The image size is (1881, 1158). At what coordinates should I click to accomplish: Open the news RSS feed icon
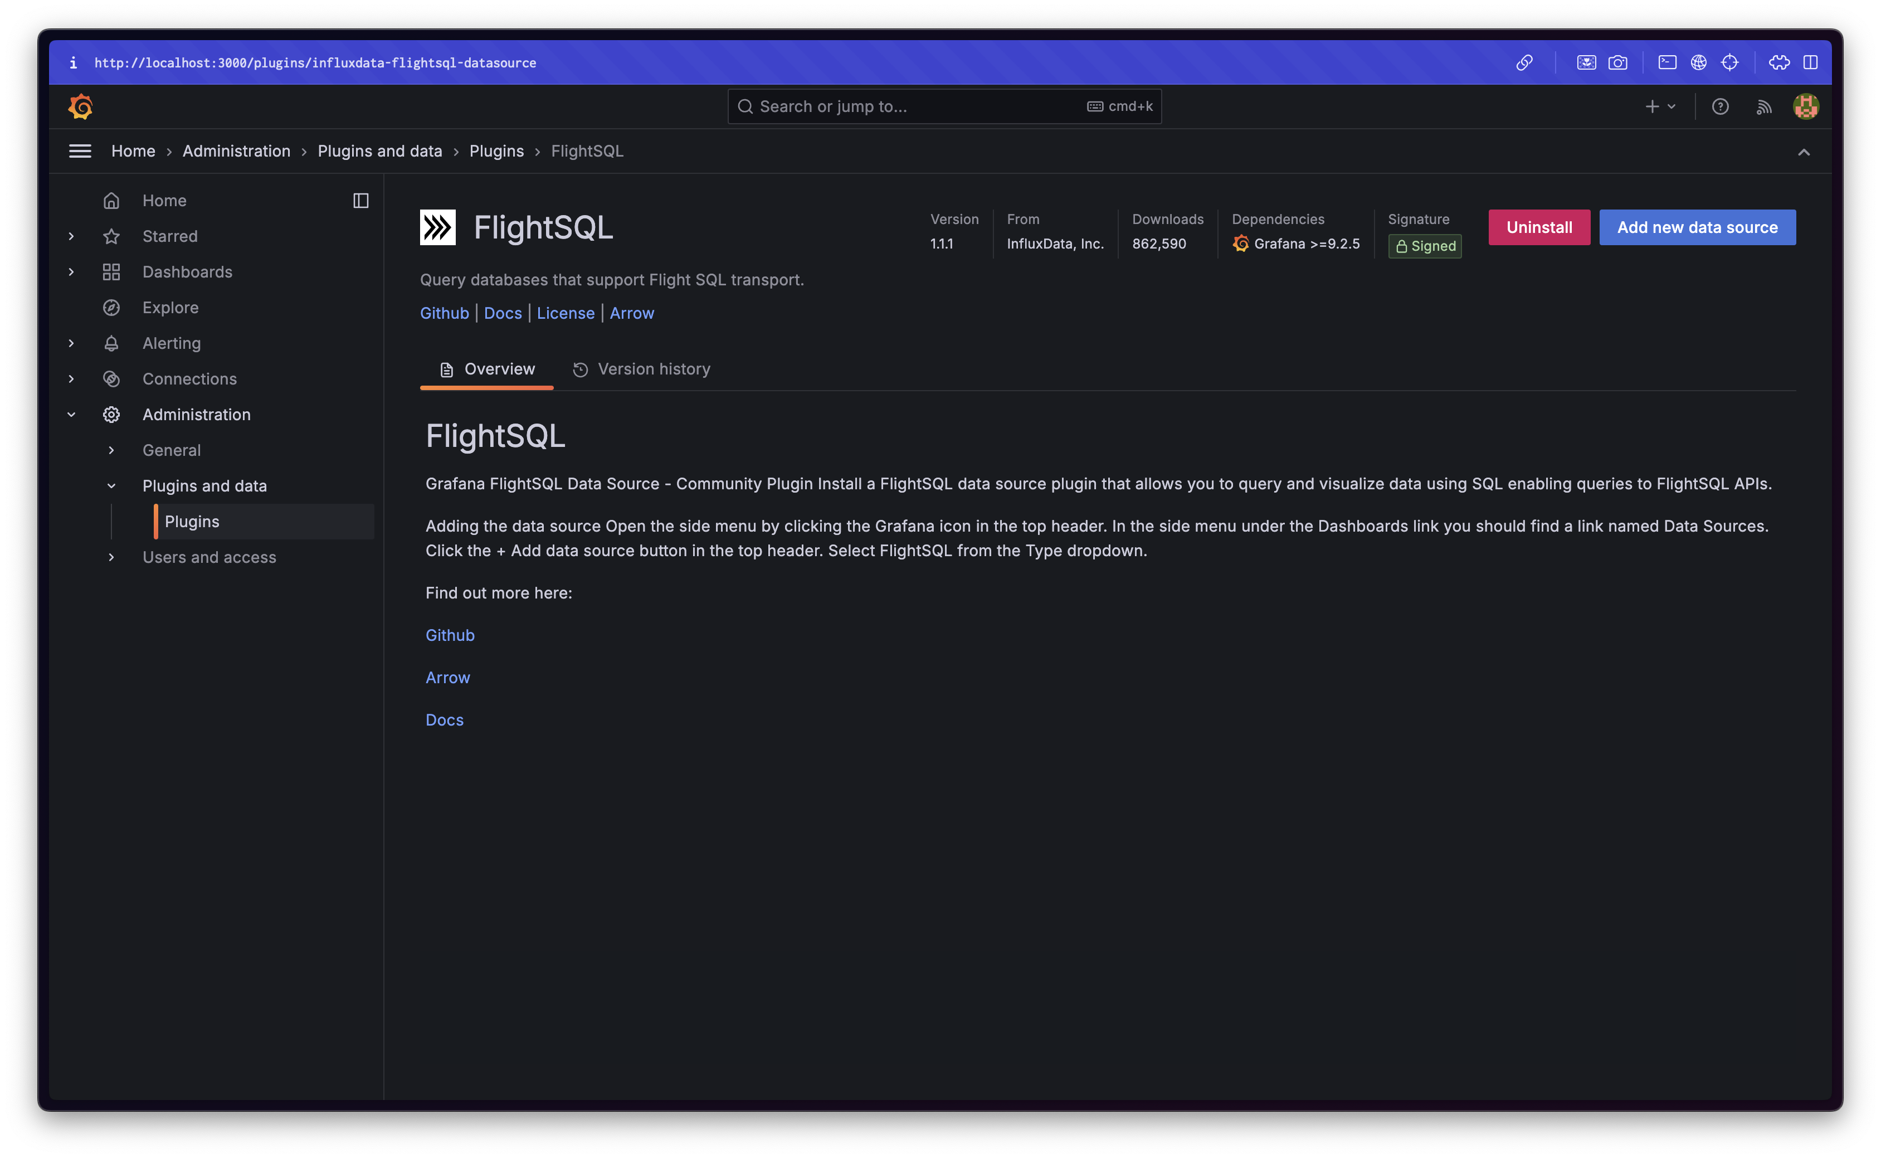[1764, 106]
